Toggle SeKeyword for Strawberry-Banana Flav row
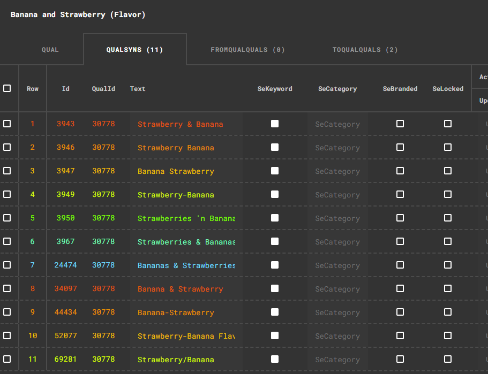Screen dimensions: 488x374 (x=275, y=335)
